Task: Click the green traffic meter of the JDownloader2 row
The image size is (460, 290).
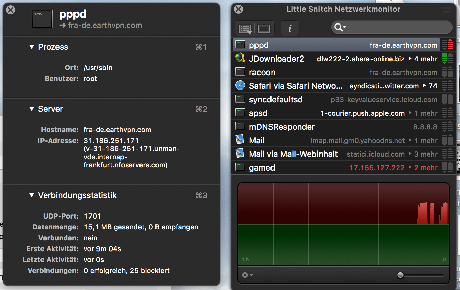Action: tap(447, 58)
